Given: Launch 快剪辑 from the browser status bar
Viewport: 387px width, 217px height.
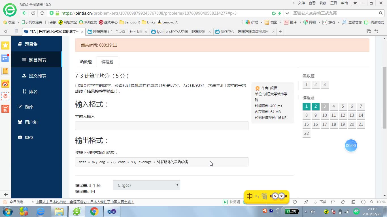Looking at the screenshot, I should click(x=231, y=202).
